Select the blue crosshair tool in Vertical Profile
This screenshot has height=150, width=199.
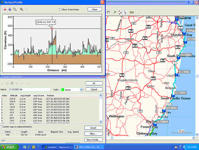pos(10,10)
